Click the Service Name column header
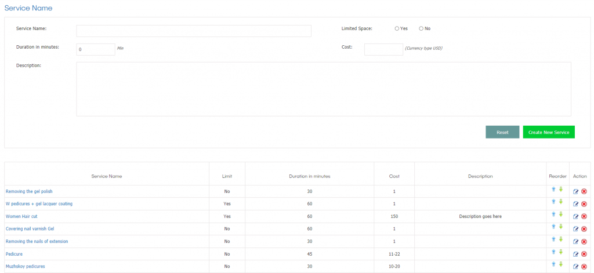Image resolution: width=594 pixels, height=273 pixels. pos(107,176)
